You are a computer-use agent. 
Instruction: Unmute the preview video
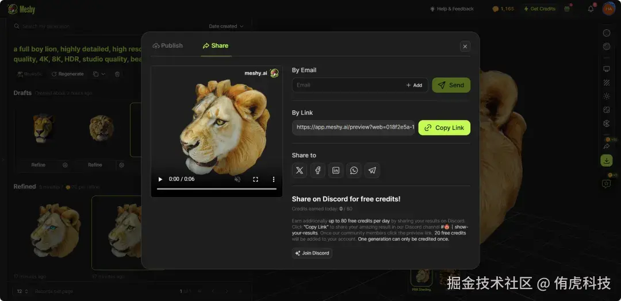pyautogui.click(x=237, y=179)
